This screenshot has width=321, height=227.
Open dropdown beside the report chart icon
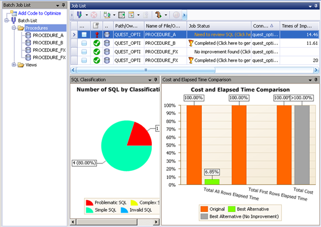(x=138, y=15)
